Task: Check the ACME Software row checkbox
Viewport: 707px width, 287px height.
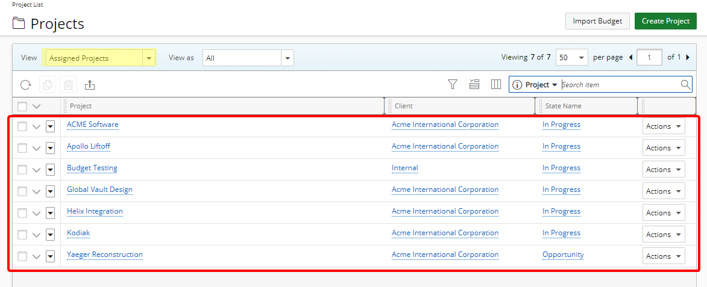Action: (x=22, y=126)
